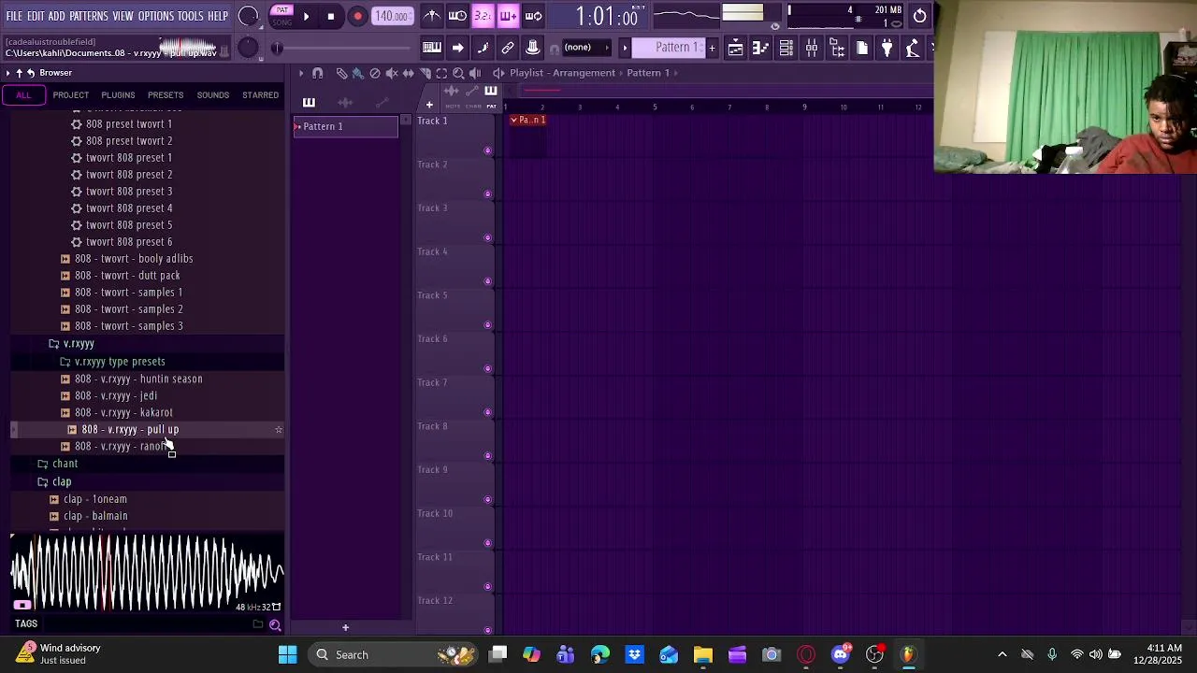Collapse the v.rxyyy folder
1197x673 pixels.
coord(79,344)
